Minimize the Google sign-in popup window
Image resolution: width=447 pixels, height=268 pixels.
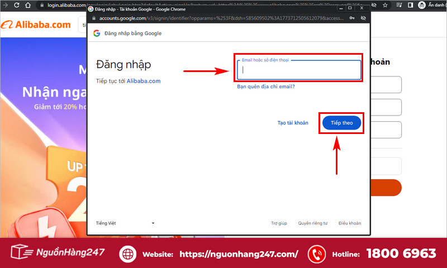pyautogui.click(x=341, y=8)
